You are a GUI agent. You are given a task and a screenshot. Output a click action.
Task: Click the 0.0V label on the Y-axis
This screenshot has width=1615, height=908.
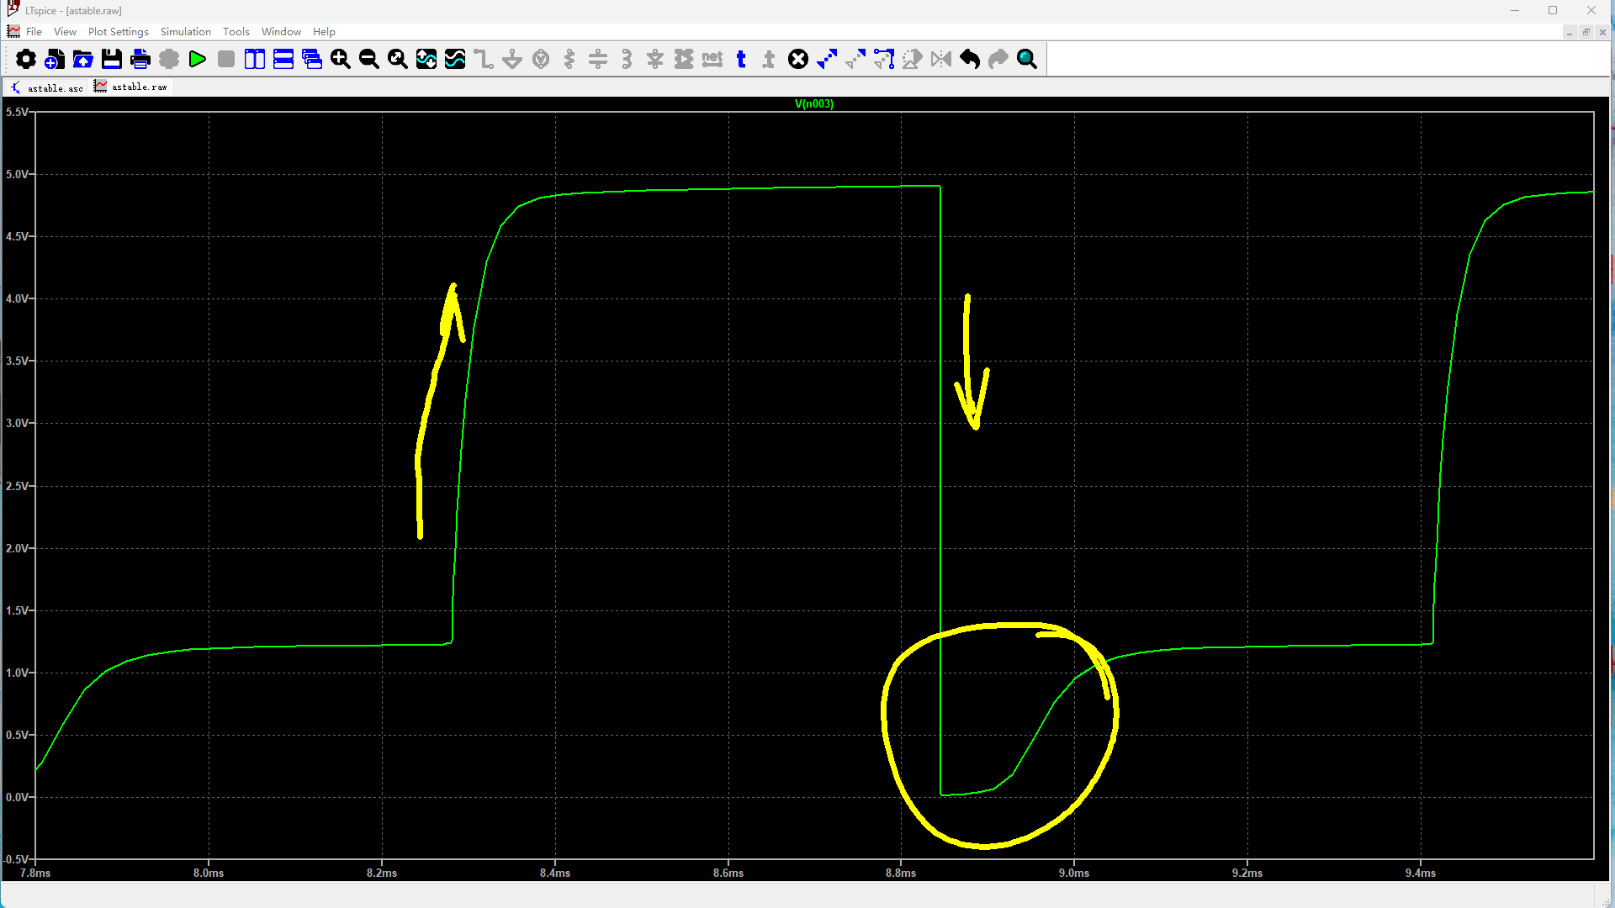point(17,797)
